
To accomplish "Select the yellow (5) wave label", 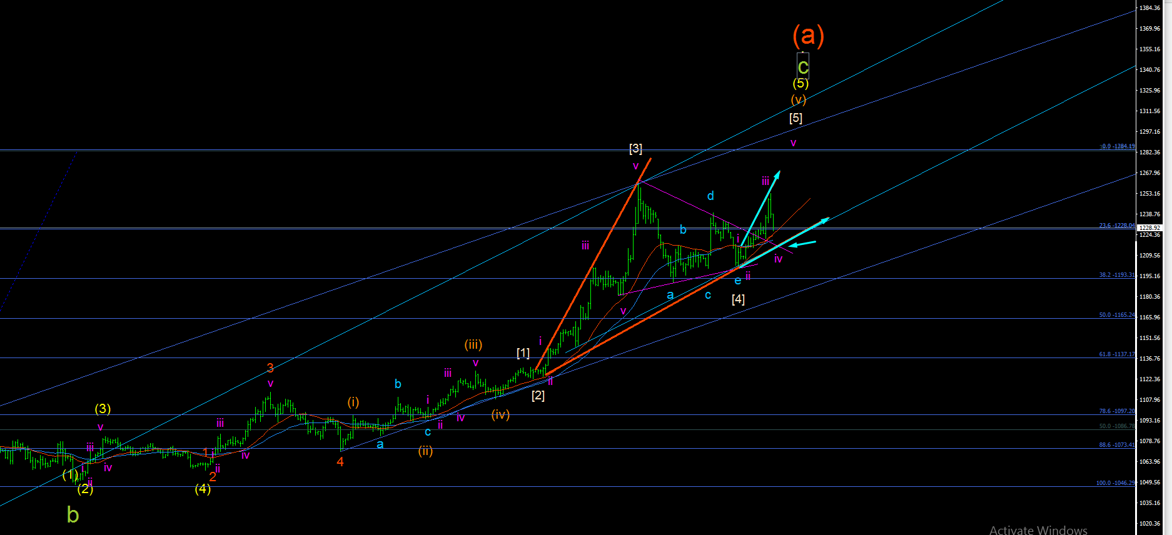I will [x=801, y=83].
